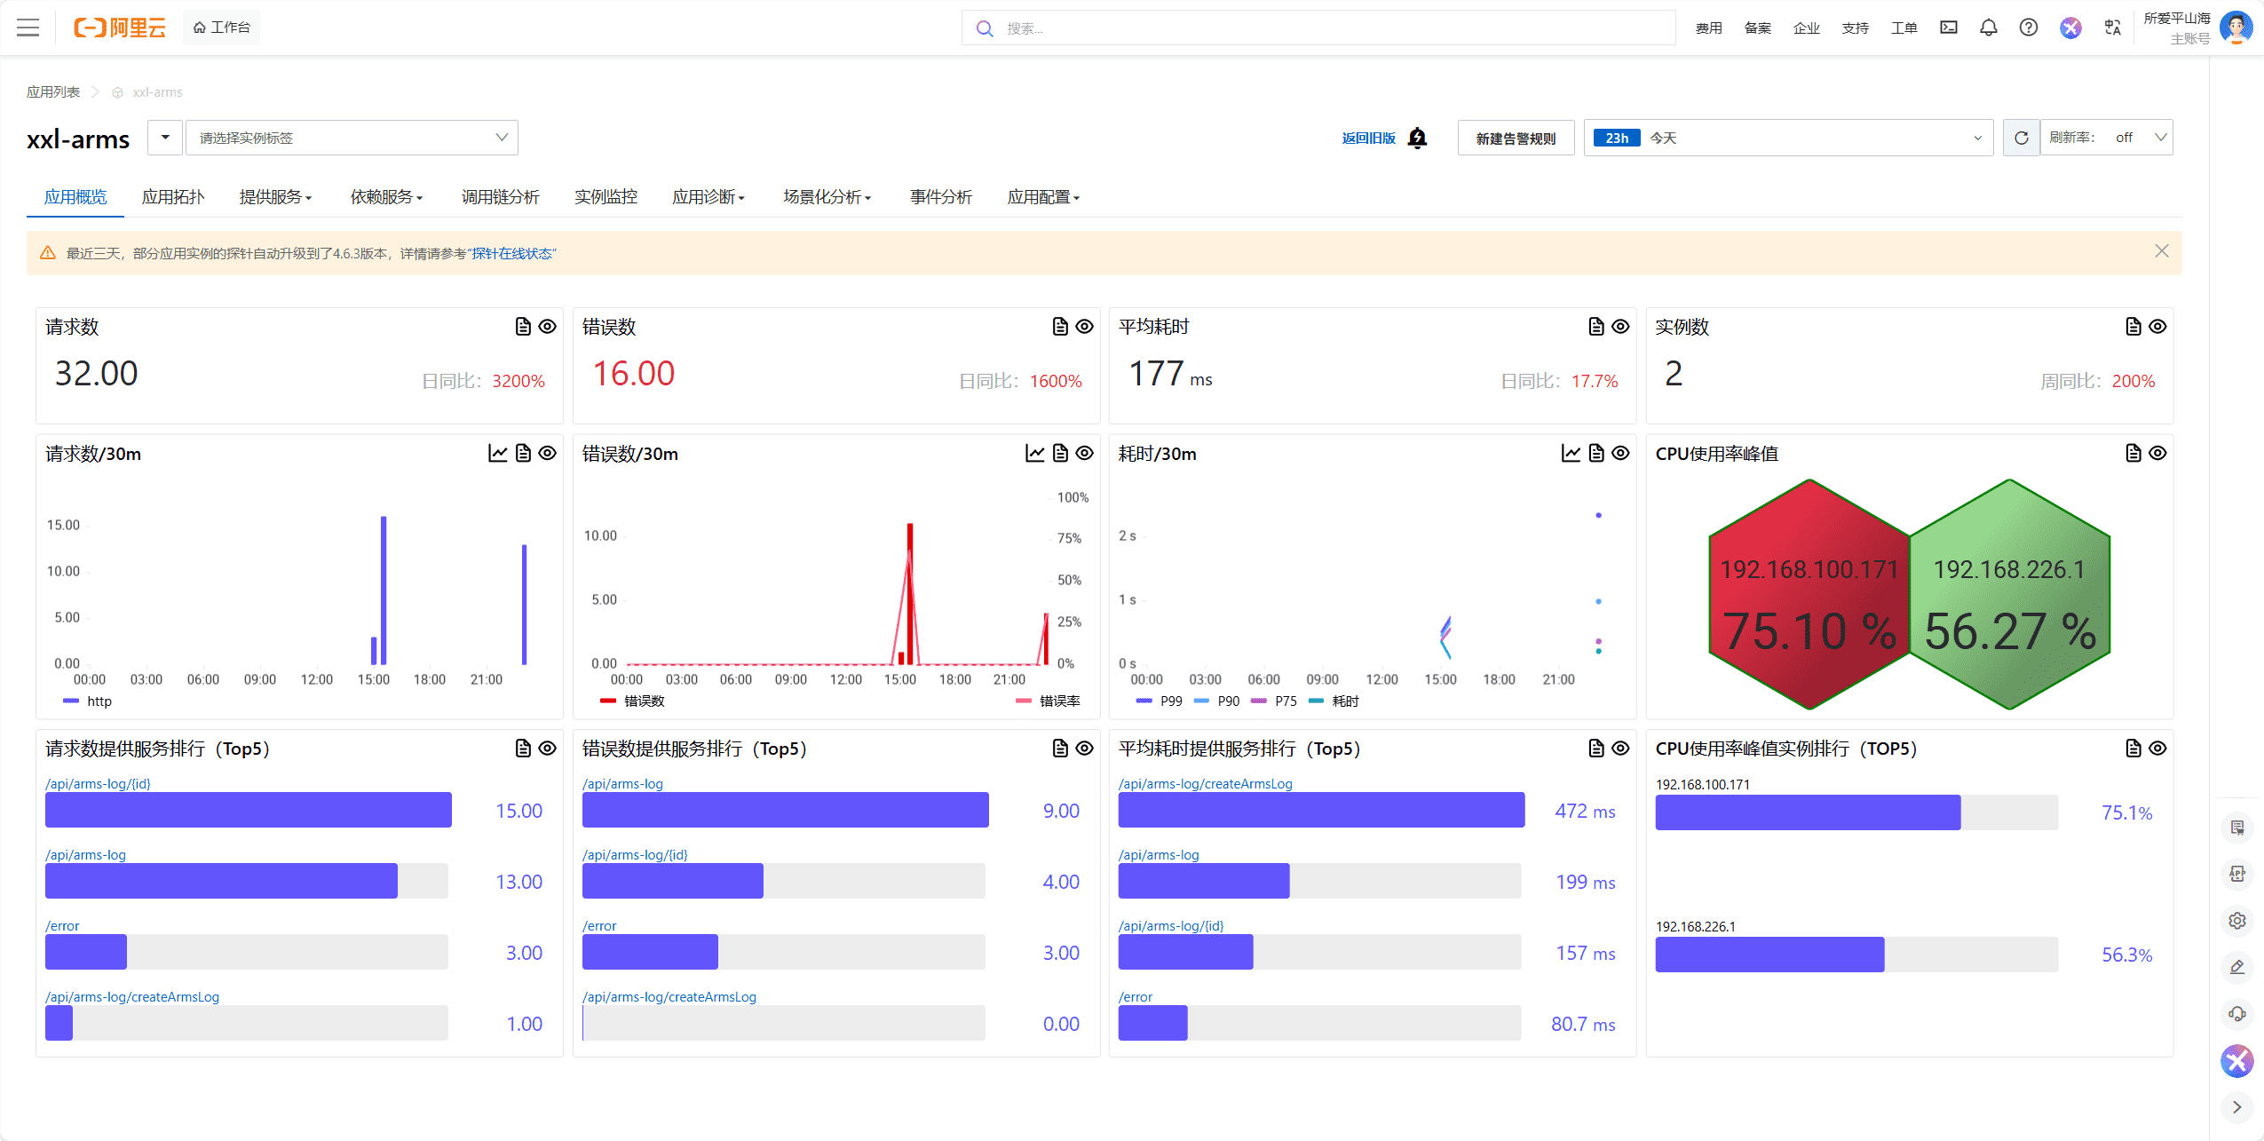Open the 费用 top menu

click(x=1708, y=28)
